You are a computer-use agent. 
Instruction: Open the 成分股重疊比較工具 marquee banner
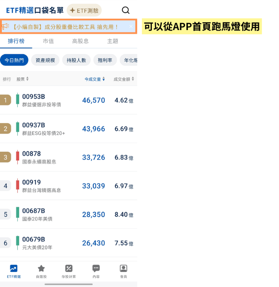[x=68, y=27]
